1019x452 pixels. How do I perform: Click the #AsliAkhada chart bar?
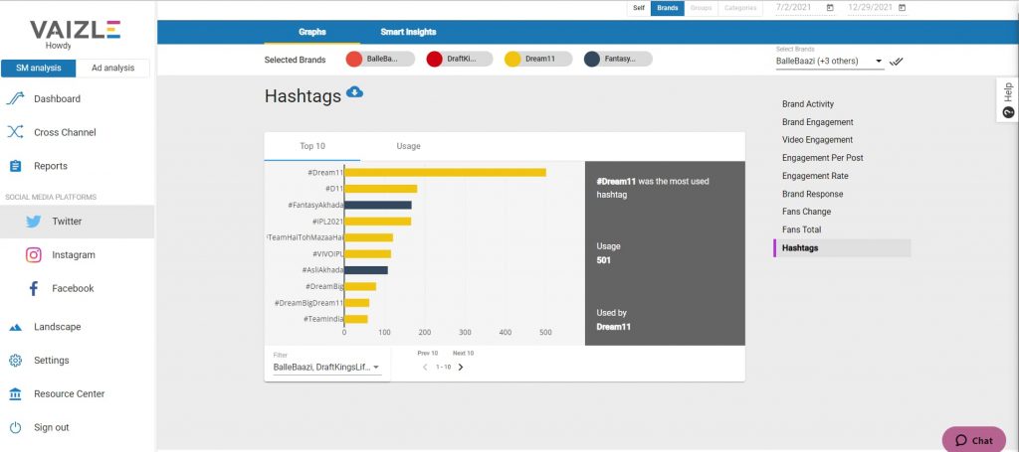coord(366,270)
